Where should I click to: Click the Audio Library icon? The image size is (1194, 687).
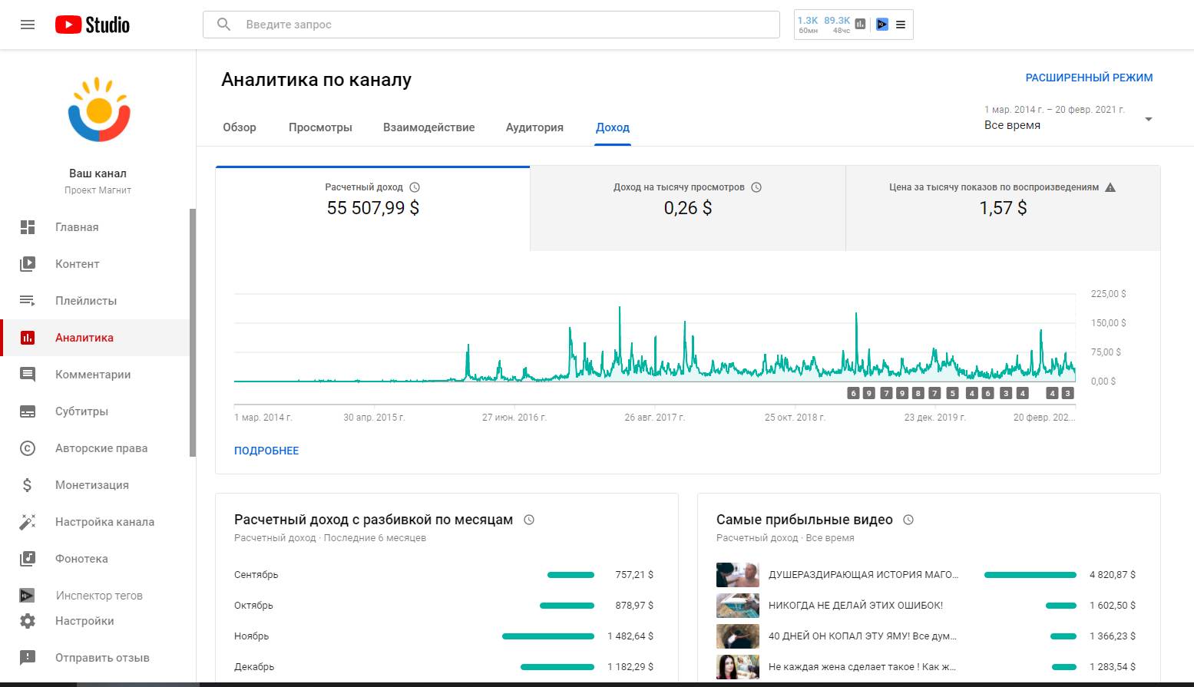click(28, 559)
